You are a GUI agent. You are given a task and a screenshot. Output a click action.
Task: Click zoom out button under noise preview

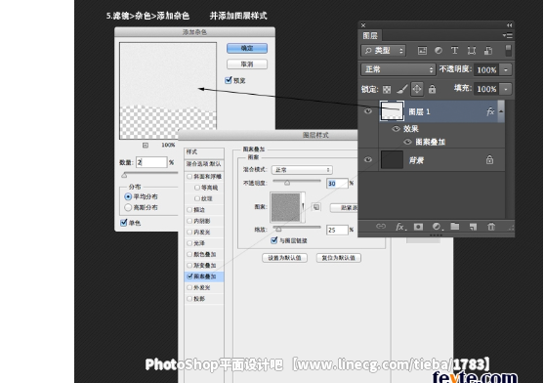(x=146, y=145)
